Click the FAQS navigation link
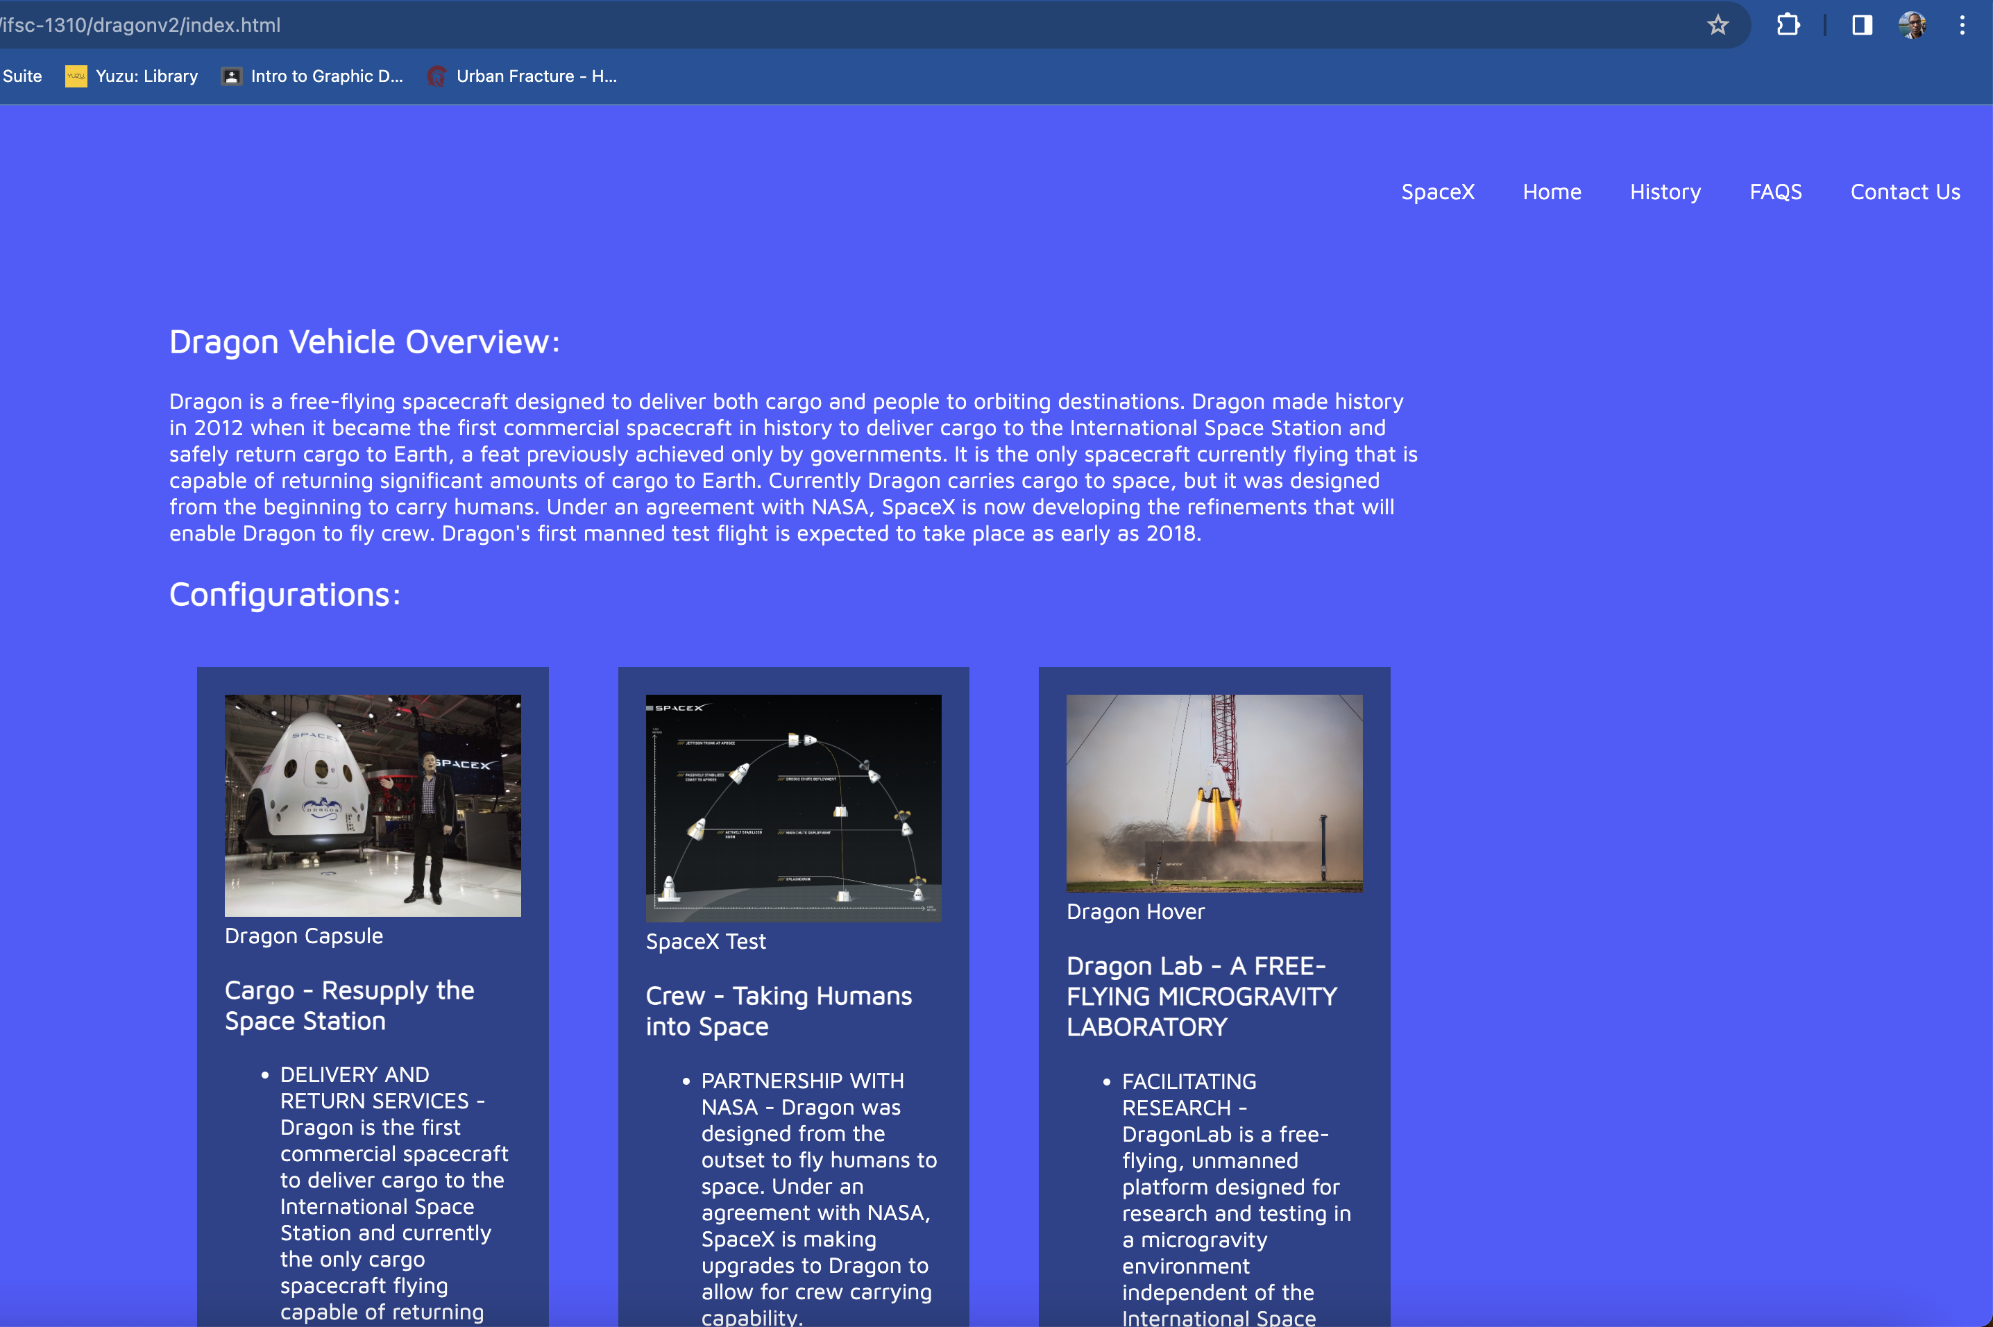The height and width of the screenshot is (1327, 1993). tap(1775, 191)
